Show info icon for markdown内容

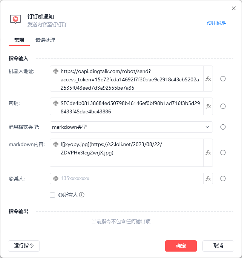tap(223, 153)
